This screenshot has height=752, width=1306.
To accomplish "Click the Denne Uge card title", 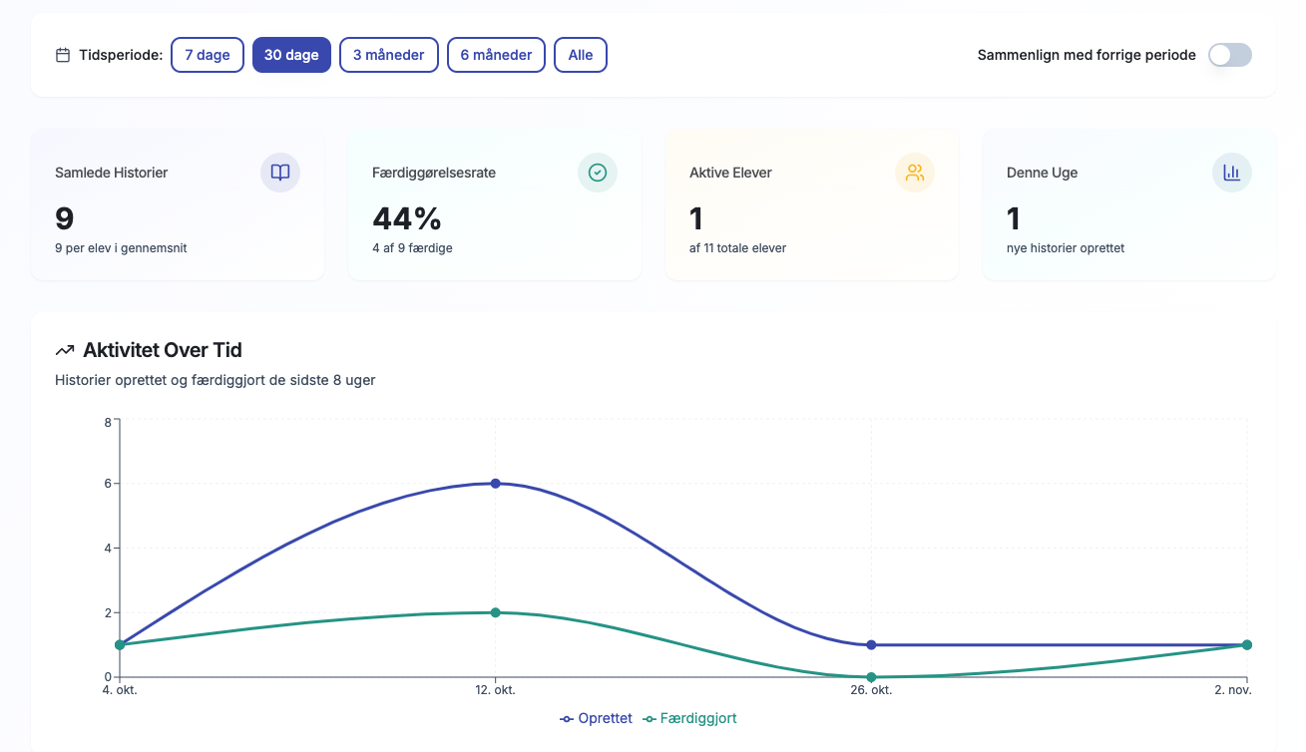I will [x=1043, y=173].
